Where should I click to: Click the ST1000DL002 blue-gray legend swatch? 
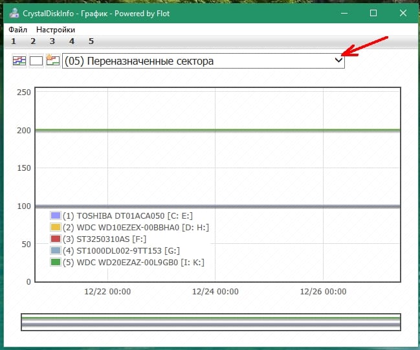pos(56,250)
